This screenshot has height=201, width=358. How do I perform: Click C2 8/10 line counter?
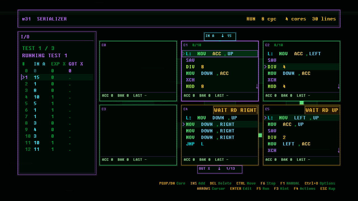point(278,45)
